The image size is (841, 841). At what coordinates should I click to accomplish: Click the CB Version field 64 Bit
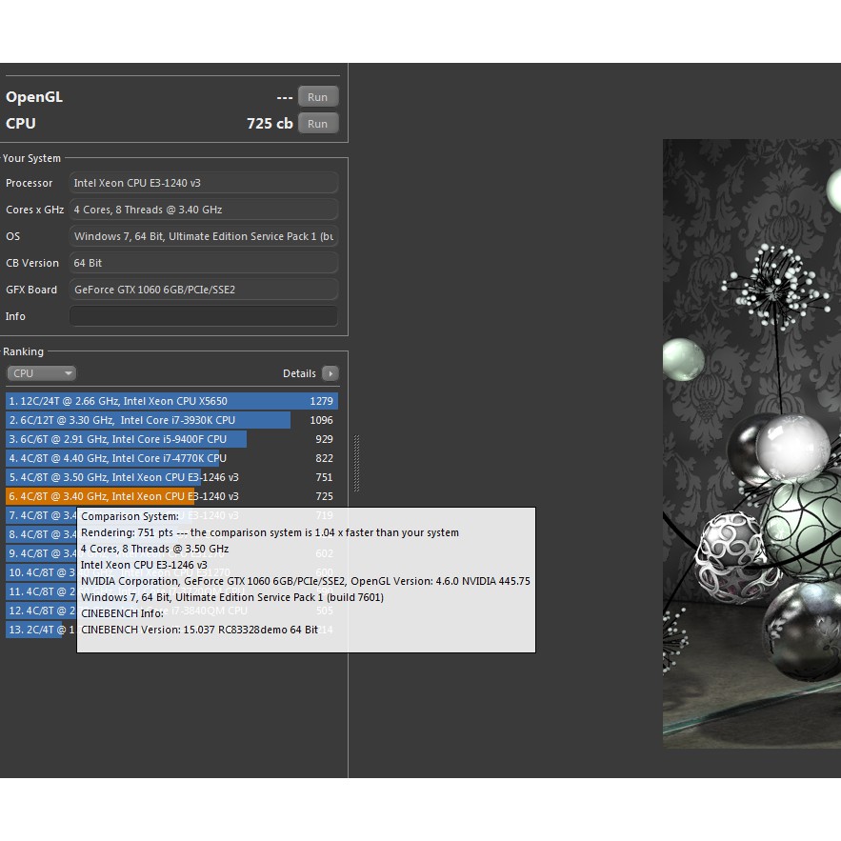click(204, 263)
